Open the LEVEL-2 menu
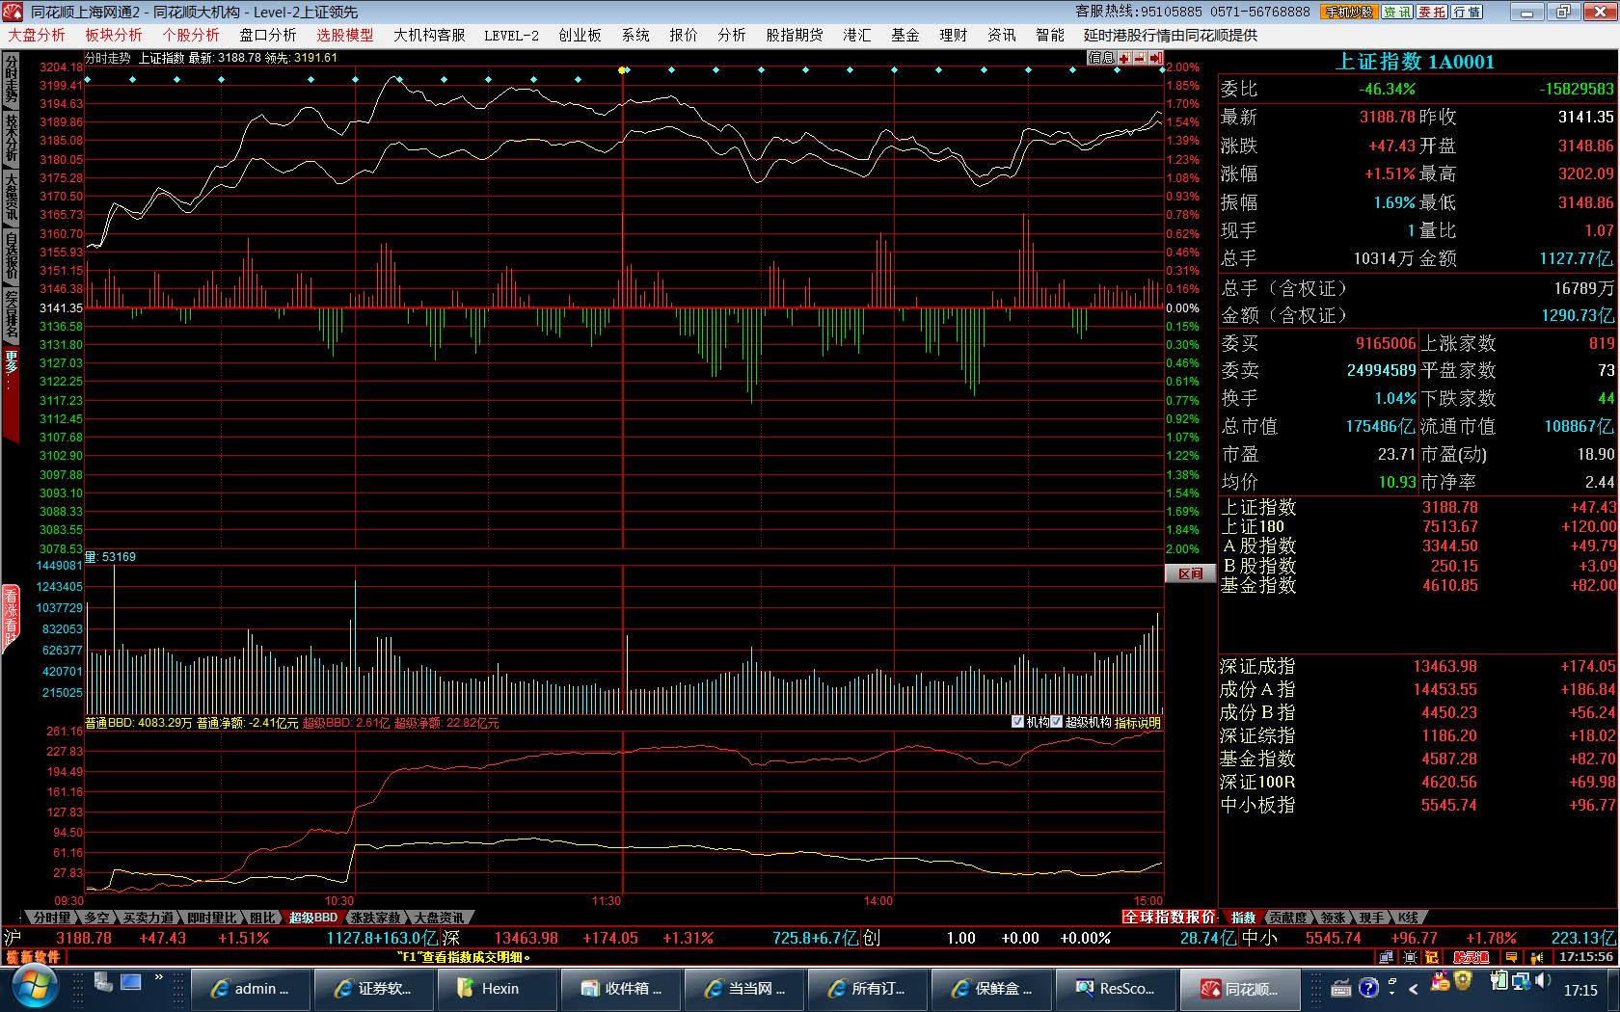This screenshot has height=1012, width=1620. 511,35
